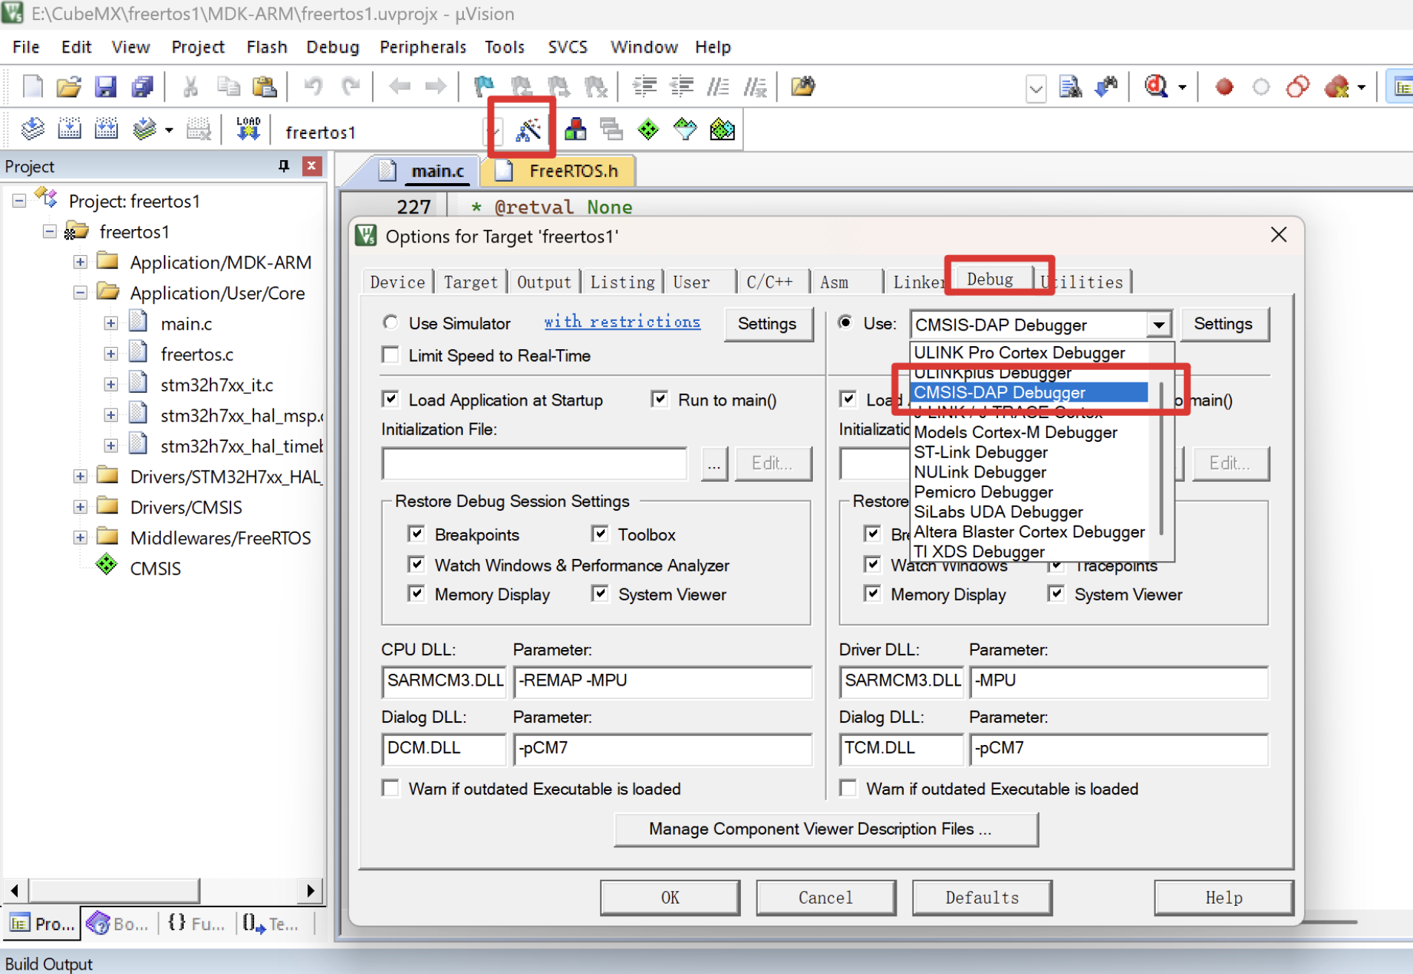Insert a bookmark using the flag icon
The width and height of the screenshot is (1413, 974).
(484, 87)
